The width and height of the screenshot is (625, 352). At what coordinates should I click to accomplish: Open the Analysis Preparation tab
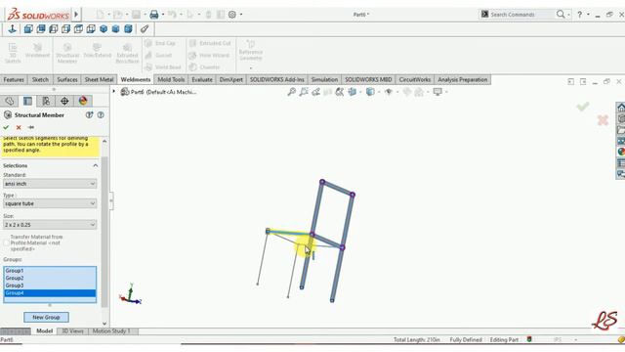(462, 80)
